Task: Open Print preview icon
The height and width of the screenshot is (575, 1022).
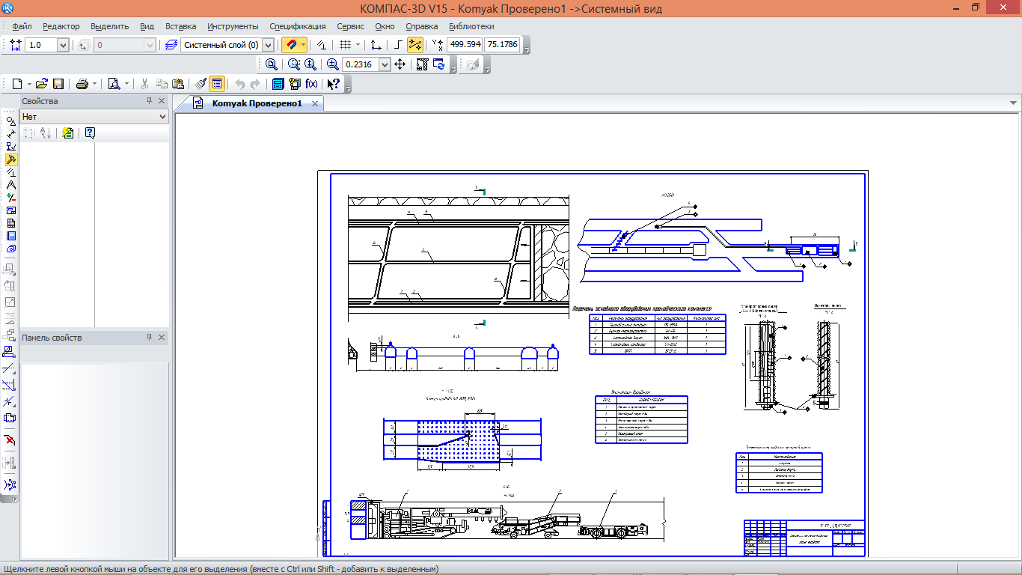Action: [114, 84]
